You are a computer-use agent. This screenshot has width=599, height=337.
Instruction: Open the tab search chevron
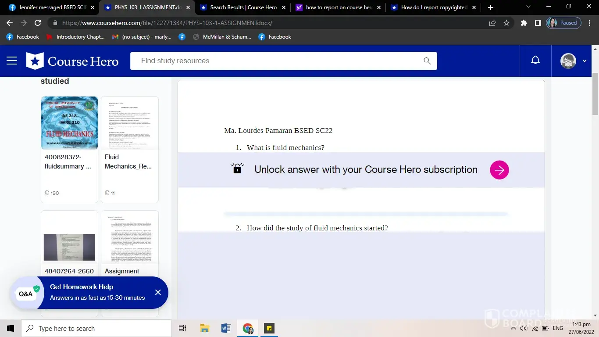coord(528,7)
